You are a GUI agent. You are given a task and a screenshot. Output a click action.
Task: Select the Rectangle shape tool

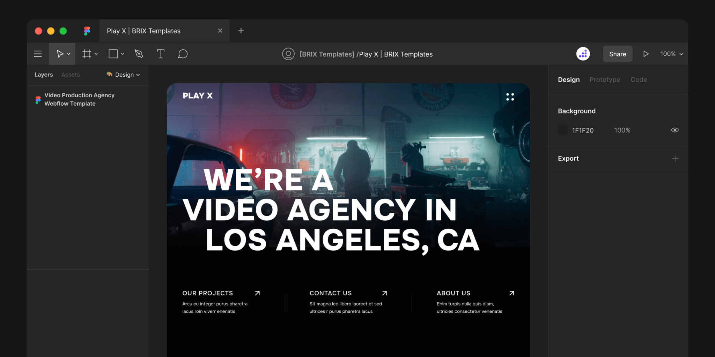113,54
